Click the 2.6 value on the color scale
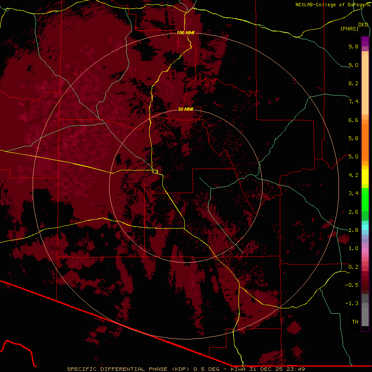Viewport: 372px width, 372px height. pyautogui.click(x=353, y=212)
